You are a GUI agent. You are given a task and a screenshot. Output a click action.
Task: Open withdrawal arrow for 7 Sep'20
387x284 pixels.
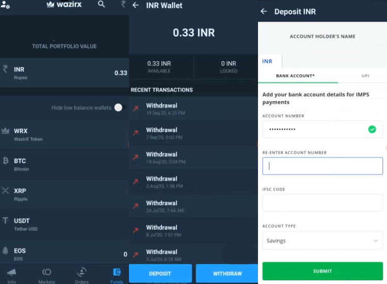pos(136,133)
